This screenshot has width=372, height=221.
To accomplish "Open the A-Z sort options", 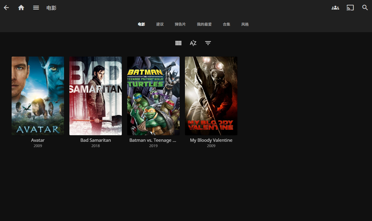I will point(193,43).
